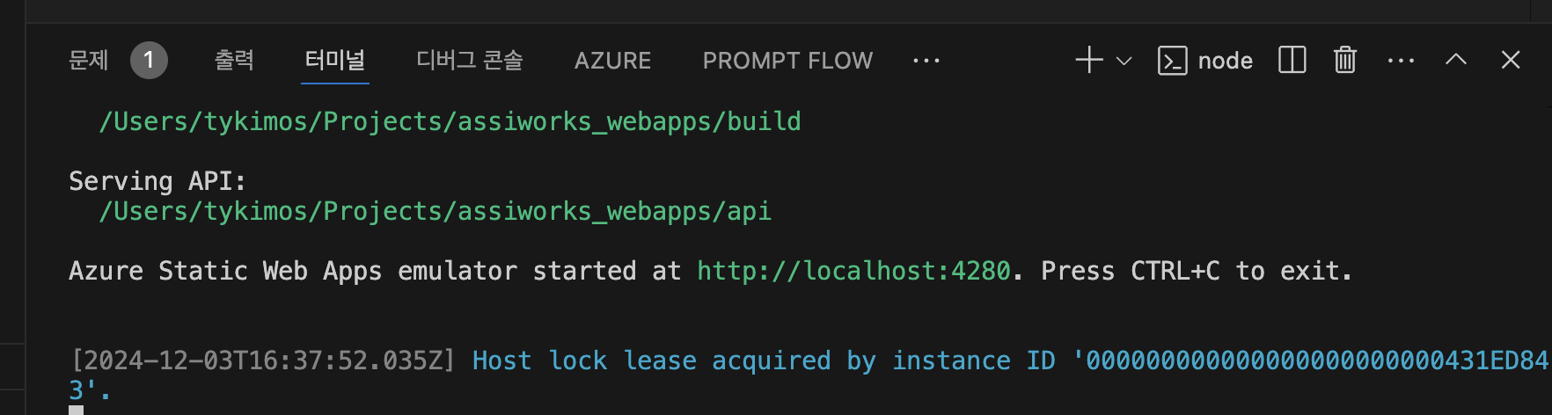Switch to the 문제 tab
This screenshot has height=415, width=1552.
89,61
